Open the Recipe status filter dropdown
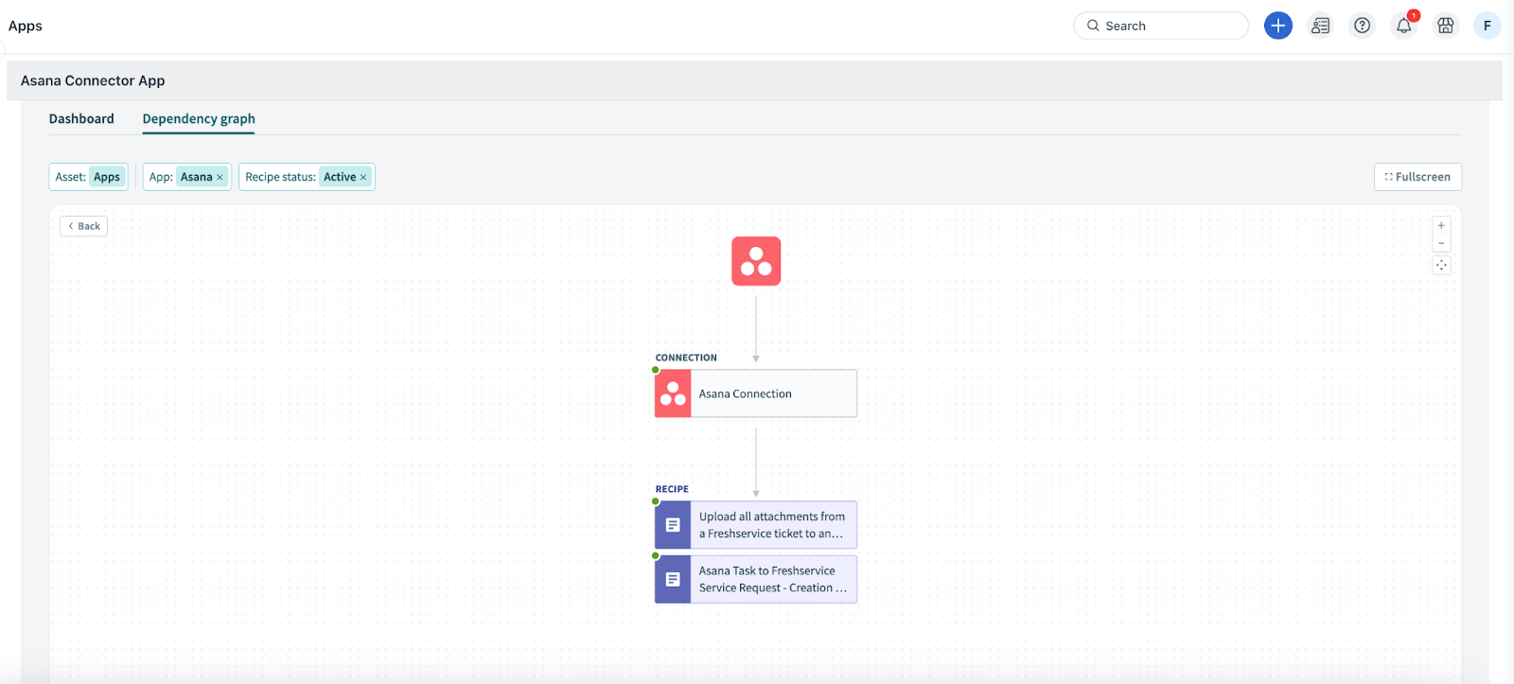Screen dimensions: 1514x684 [x=307, y=177]
